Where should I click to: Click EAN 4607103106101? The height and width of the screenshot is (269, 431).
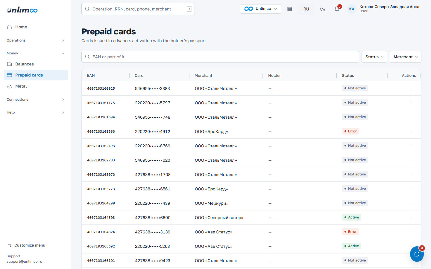pyautogui.click(x=101, y=261)
